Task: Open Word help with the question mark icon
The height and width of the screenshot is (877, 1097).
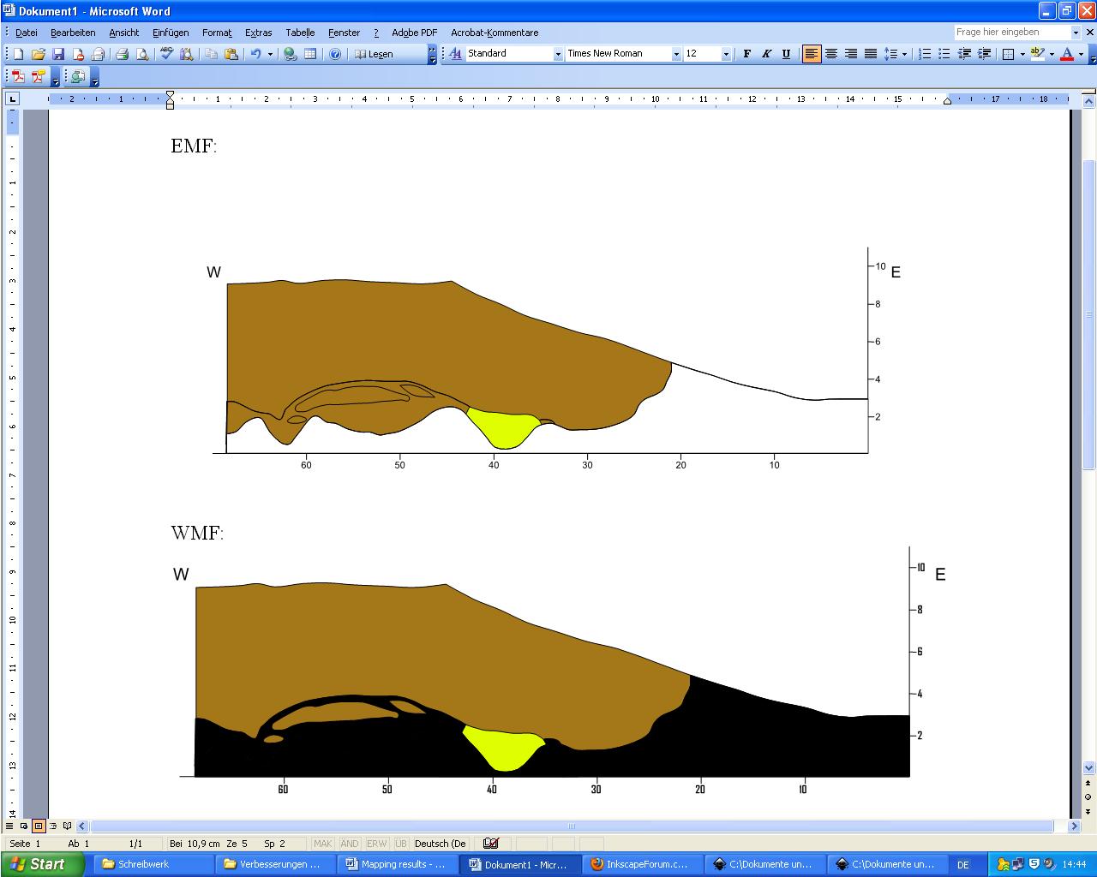Action: (335, 54)
